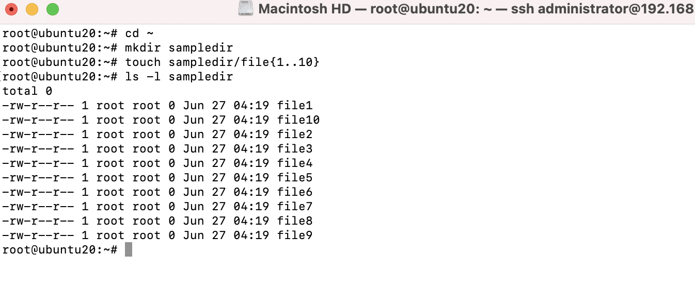Click the file2 filename in listing
Image resolution: width=695 pixels, height=304 pixels.
295,134
